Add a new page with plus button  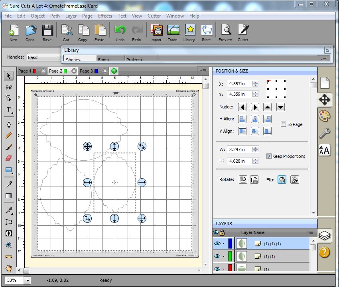point(114,71)
